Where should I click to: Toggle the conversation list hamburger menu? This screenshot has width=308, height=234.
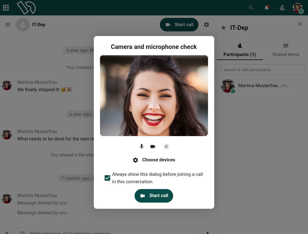(x=8, y=25)
